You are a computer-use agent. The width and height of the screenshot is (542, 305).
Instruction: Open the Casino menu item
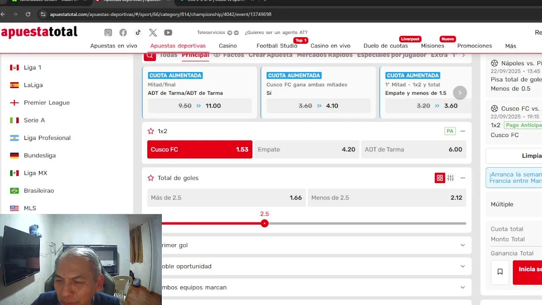click(228, 46)
